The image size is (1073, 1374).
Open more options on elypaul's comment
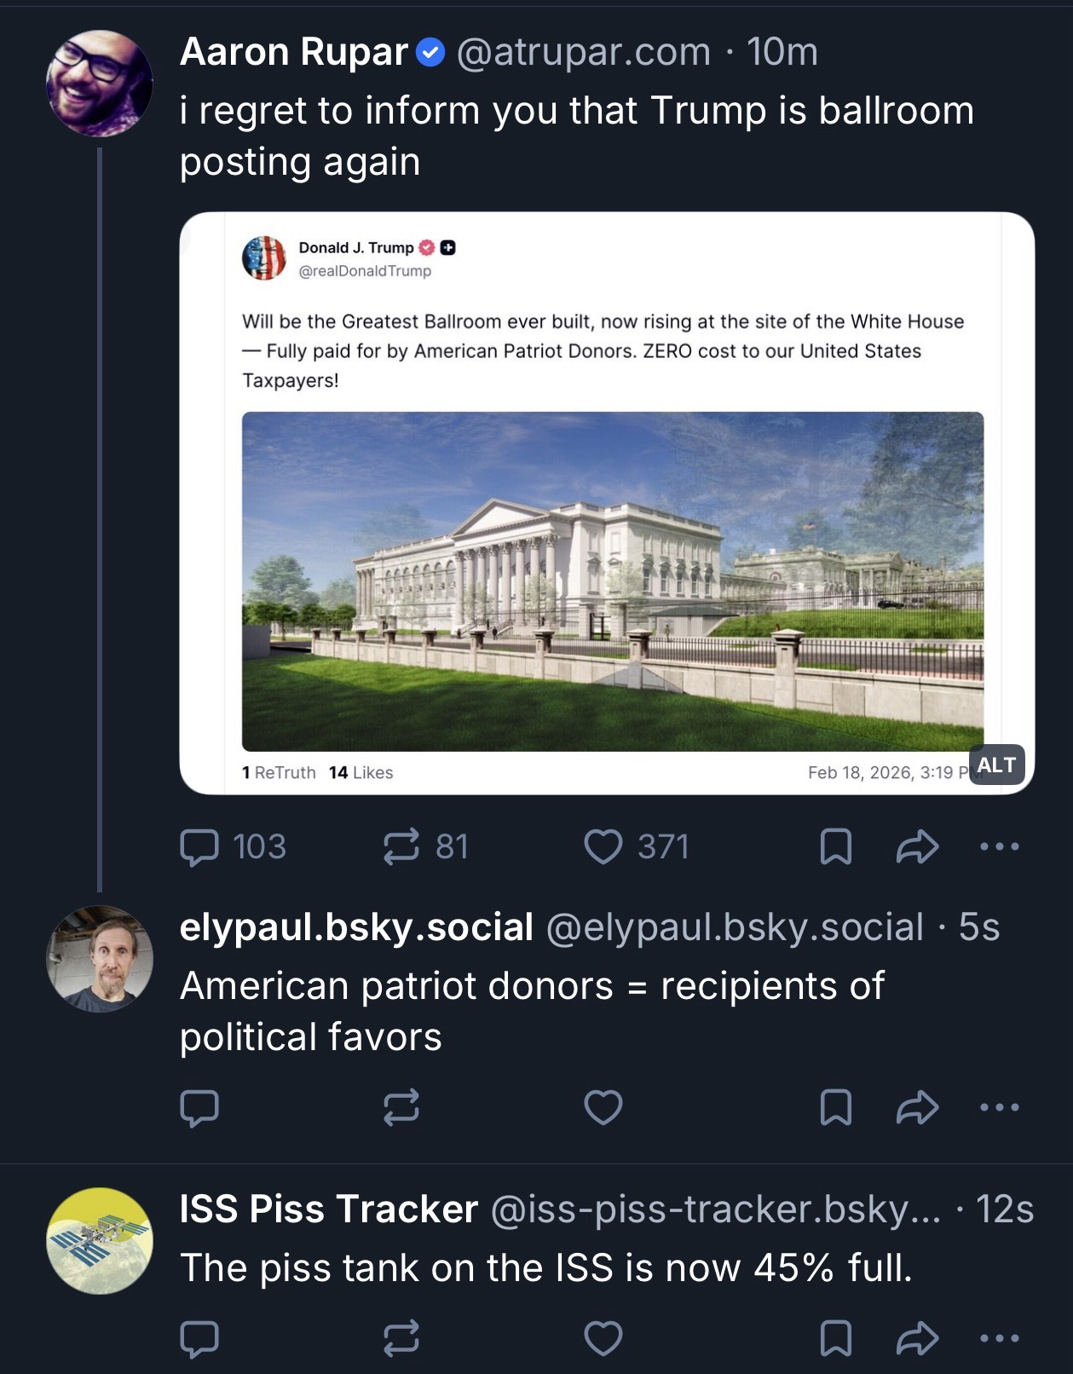click(999, 1108)
